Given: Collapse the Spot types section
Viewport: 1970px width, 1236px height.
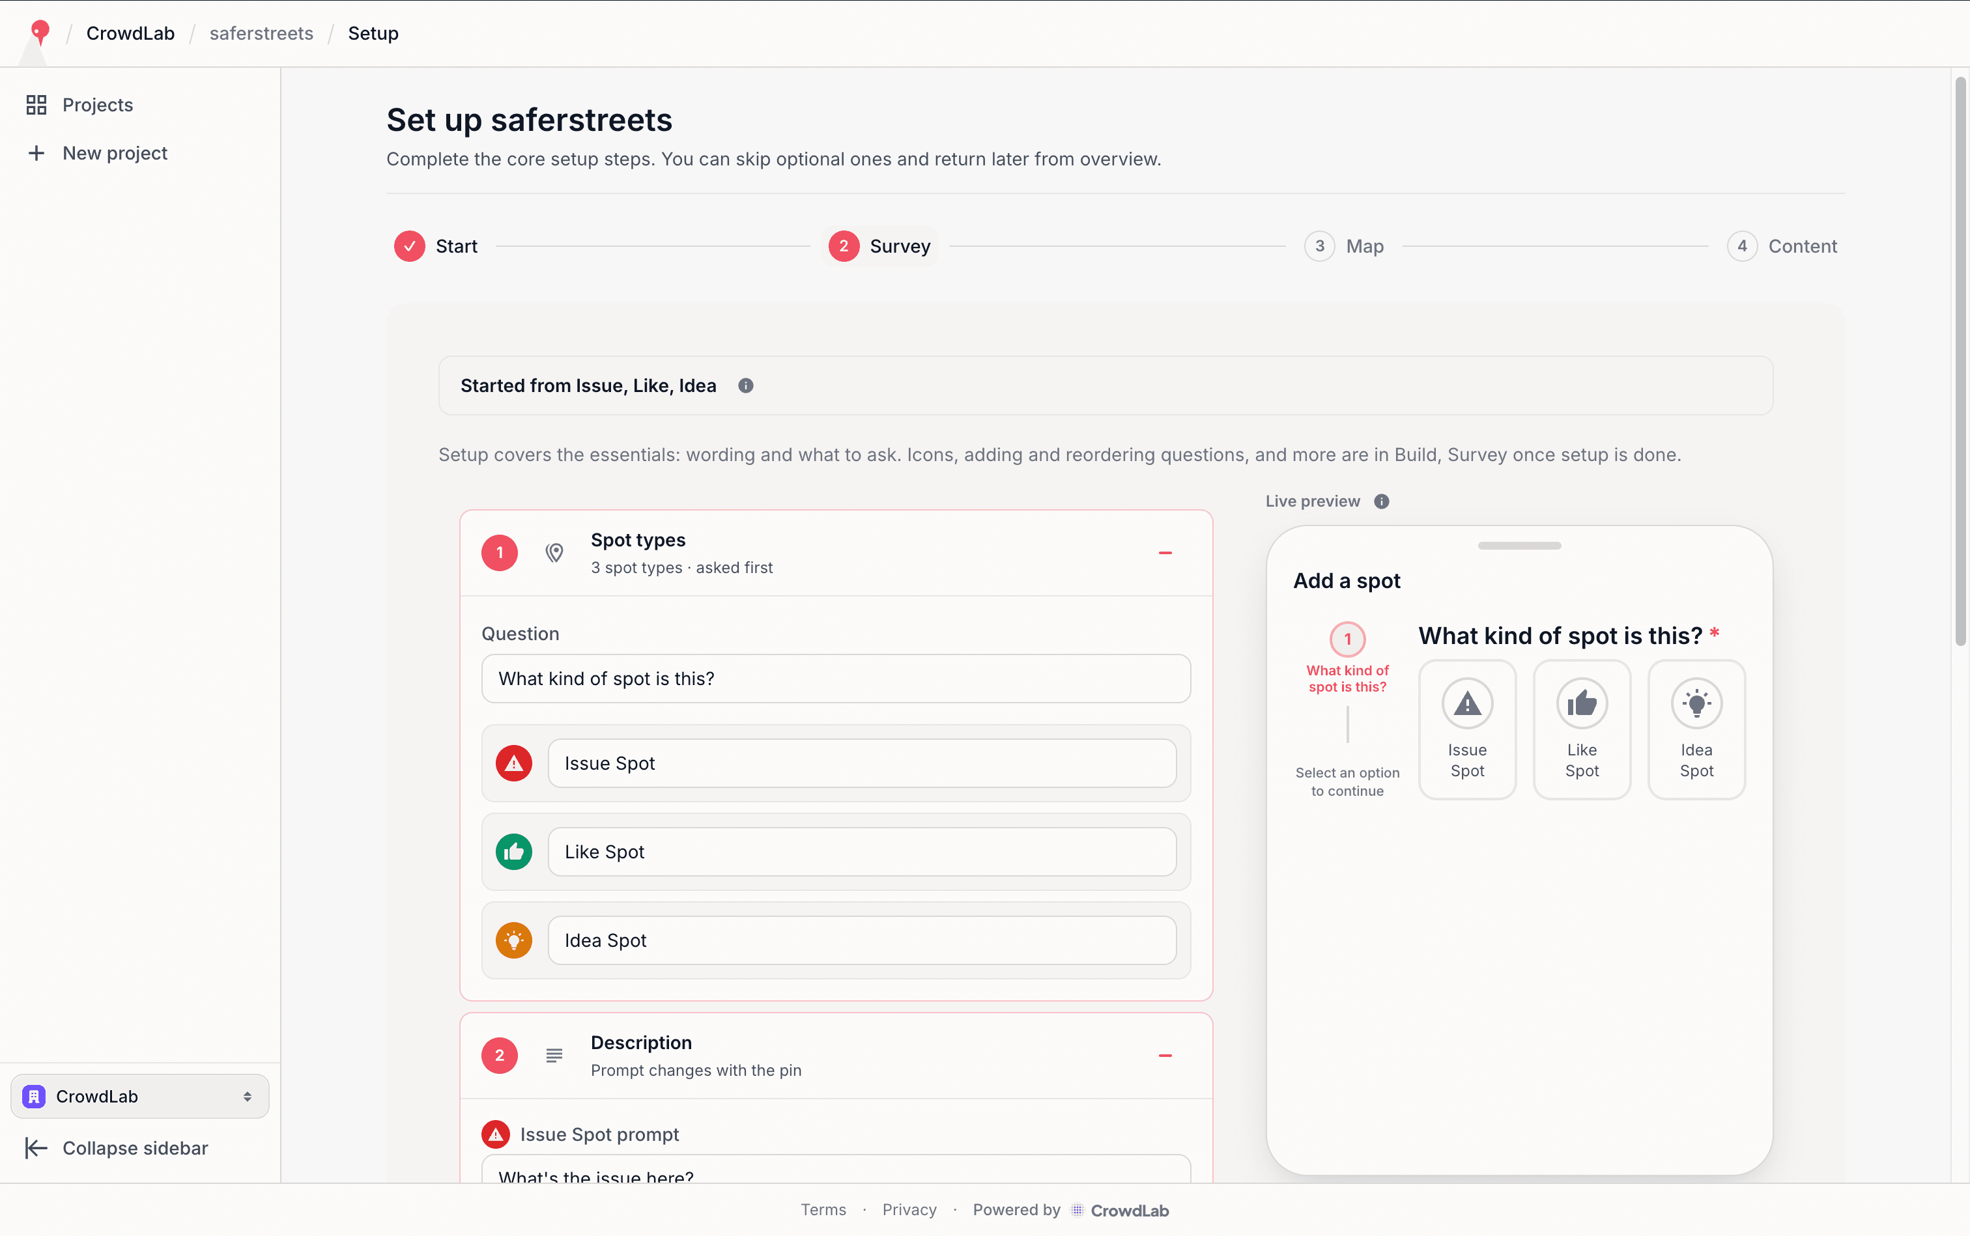Looking at the screenshot, I should [1165, 554].
